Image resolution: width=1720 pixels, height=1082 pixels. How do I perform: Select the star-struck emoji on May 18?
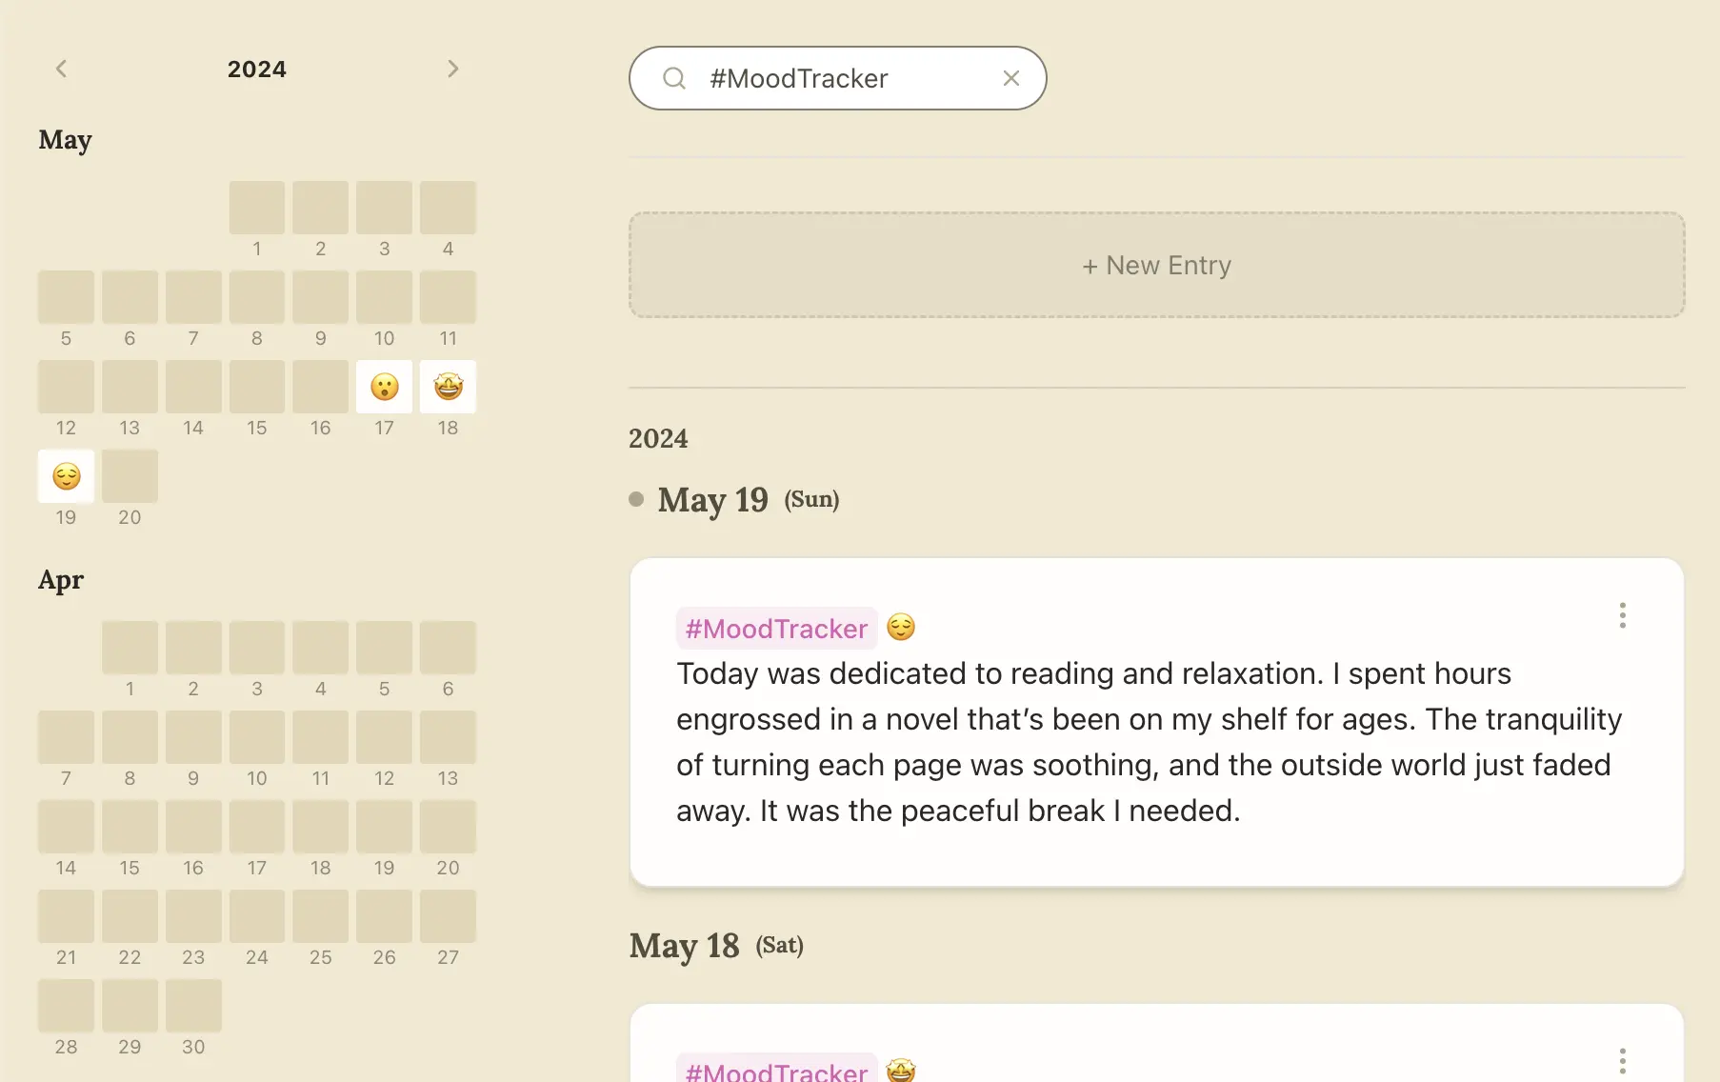[x=448, y=387]
